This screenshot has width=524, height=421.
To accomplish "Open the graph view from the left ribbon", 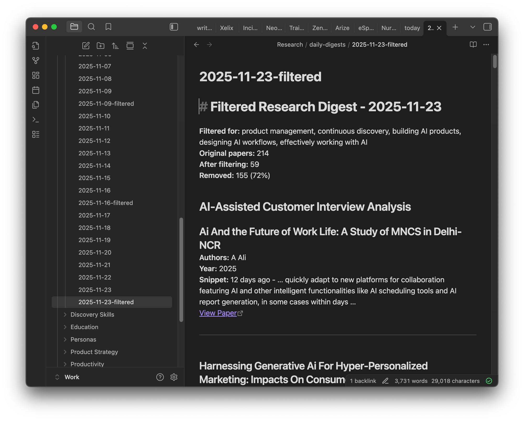I will point(36,60).
